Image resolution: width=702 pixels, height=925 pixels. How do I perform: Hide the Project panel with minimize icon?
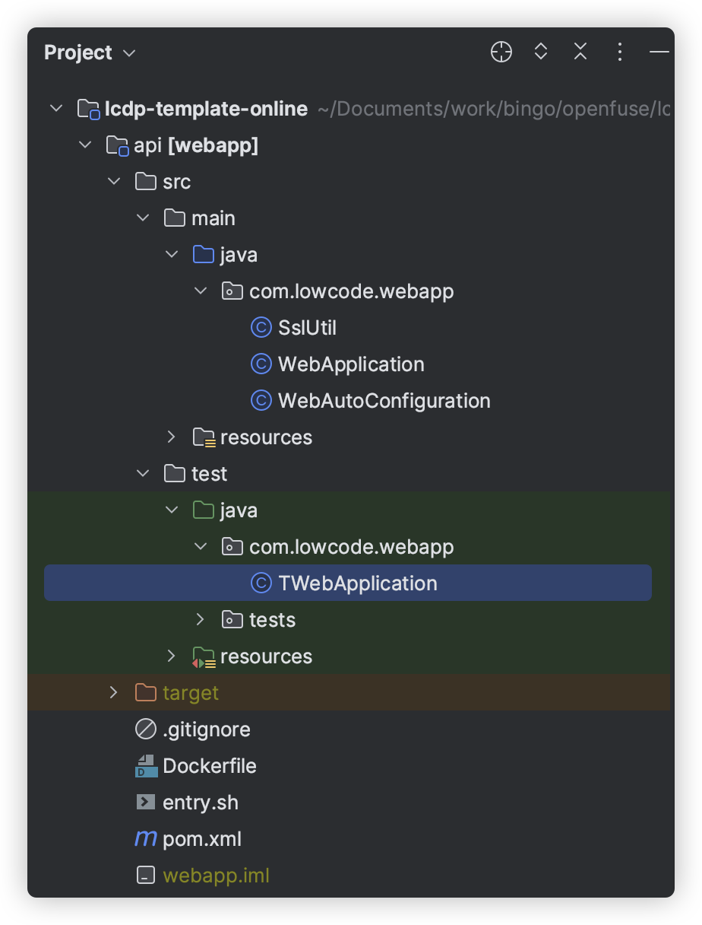659,52
